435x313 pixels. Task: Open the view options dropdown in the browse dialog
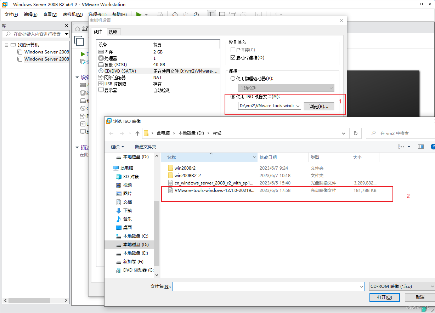click(409, 147)
